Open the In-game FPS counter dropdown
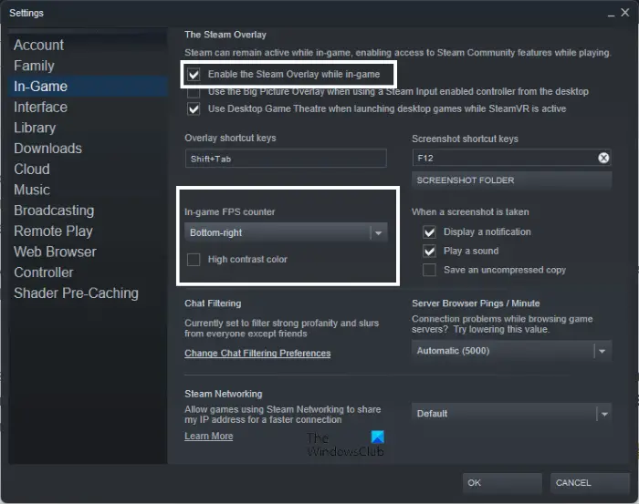The image size is (639, 504). (286, 232)
